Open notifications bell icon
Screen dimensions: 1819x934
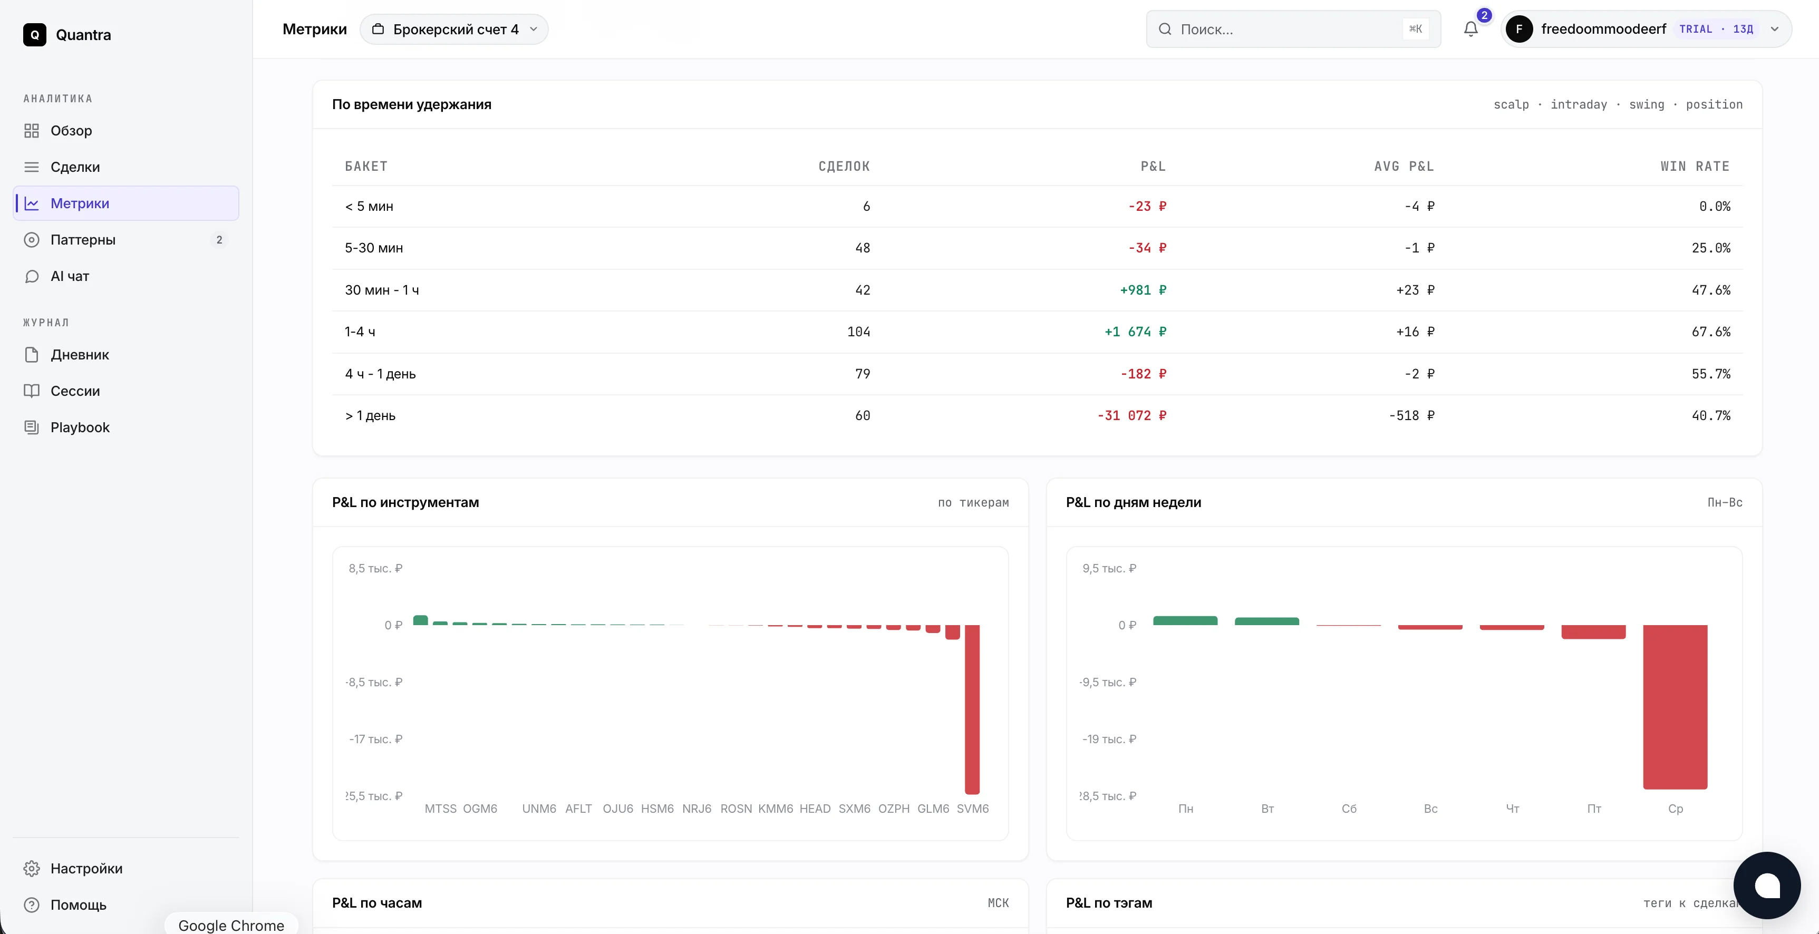(x=1471, y=29)
